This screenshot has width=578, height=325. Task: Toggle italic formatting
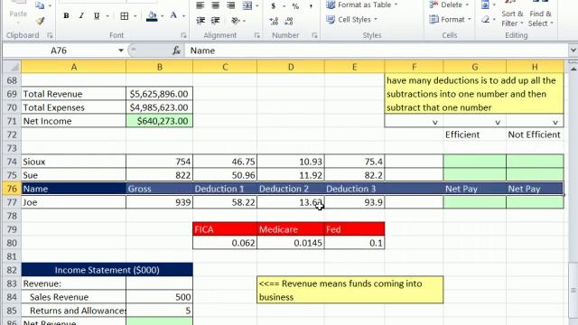coord(81,16)
